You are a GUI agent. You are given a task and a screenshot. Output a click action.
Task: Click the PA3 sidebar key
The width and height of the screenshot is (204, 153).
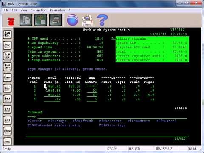coord(7,120)
